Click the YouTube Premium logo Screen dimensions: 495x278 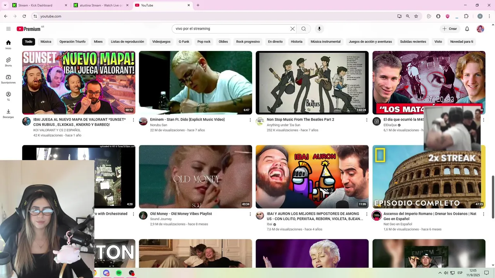[x=28, y=29]
